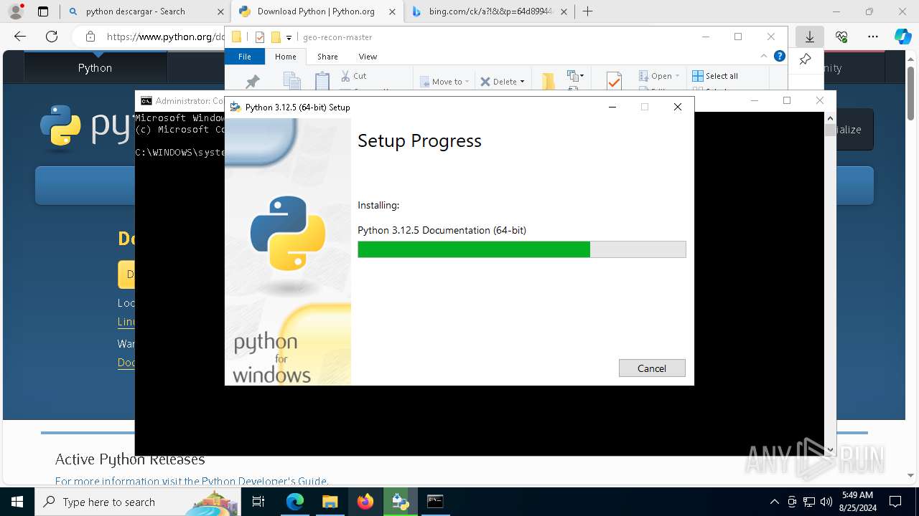The width and height of the screenshot is (919, 516).
Task: Refresh the Edge page
Action: (x=52, y=37)
